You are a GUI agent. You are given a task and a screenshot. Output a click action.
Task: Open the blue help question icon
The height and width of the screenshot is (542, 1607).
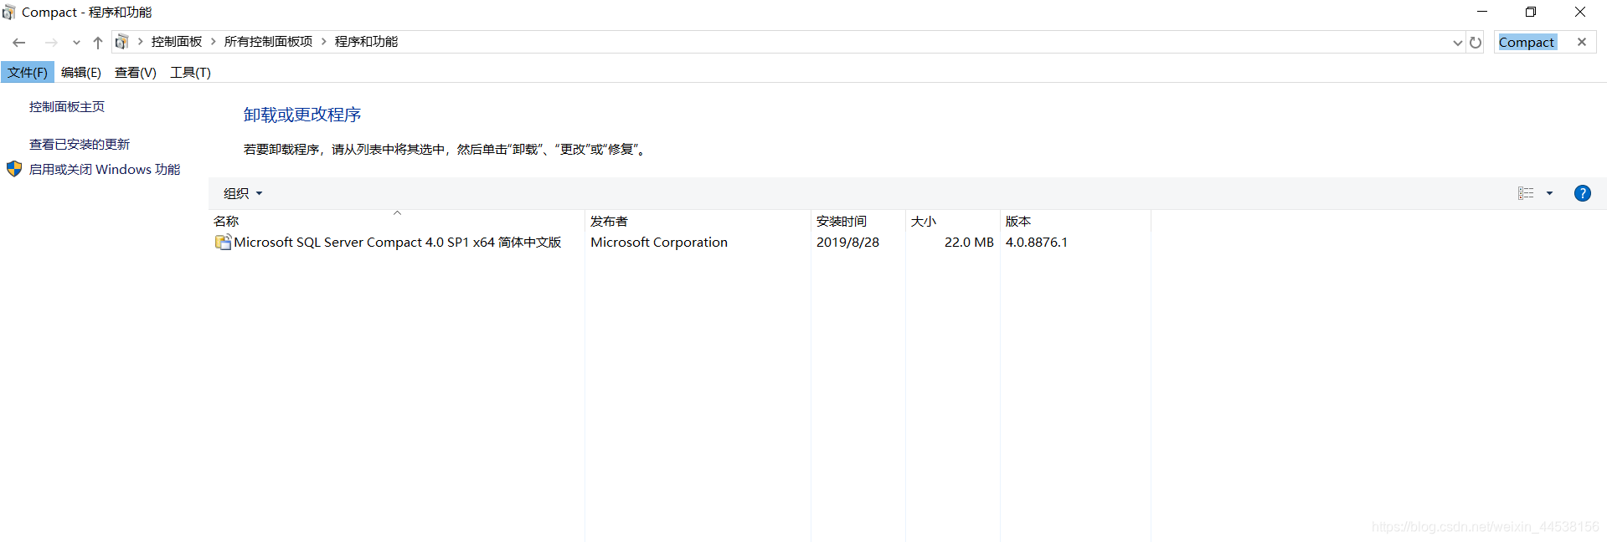[x=1583, y=193]
